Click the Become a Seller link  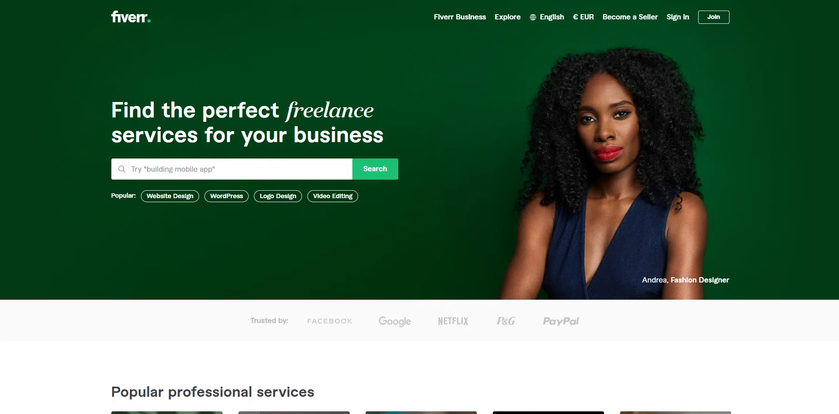click(630, 17)
